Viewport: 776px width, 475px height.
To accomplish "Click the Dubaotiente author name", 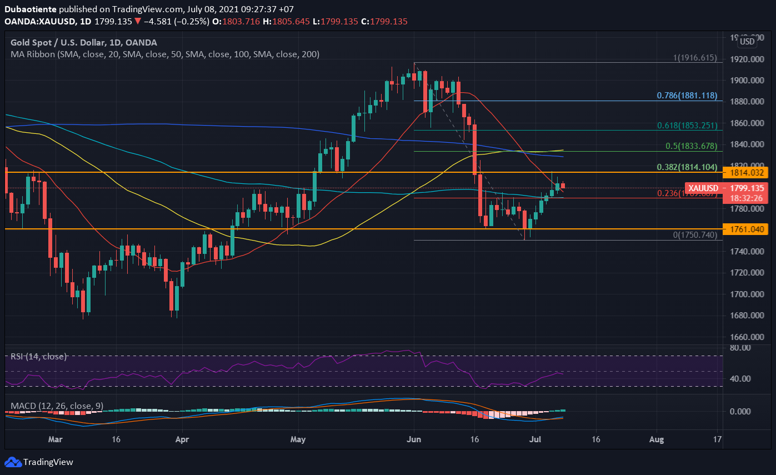I will coord(30,9).
